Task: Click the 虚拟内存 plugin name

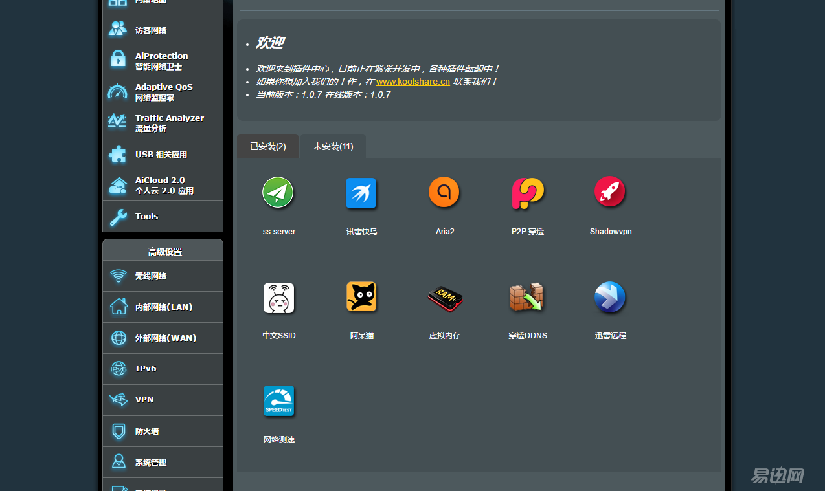Action: point(445,336)
